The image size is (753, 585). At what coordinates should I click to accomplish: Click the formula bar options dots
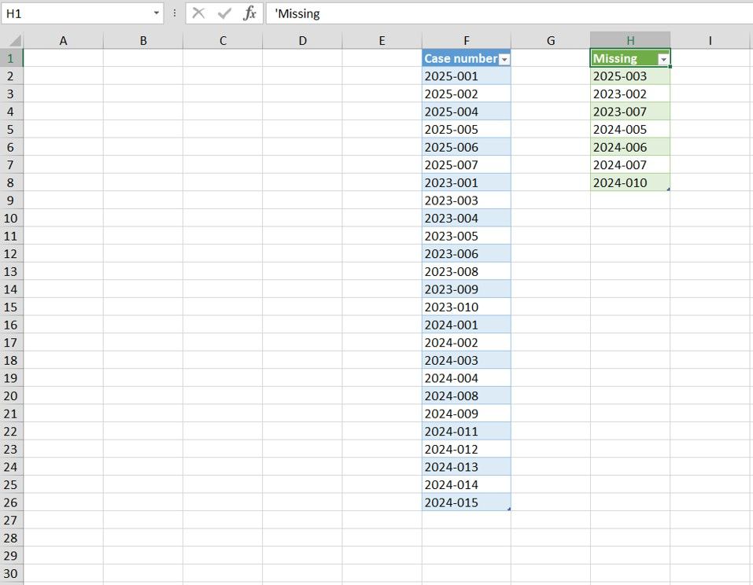pyautogui.click(x=175, y=13)
